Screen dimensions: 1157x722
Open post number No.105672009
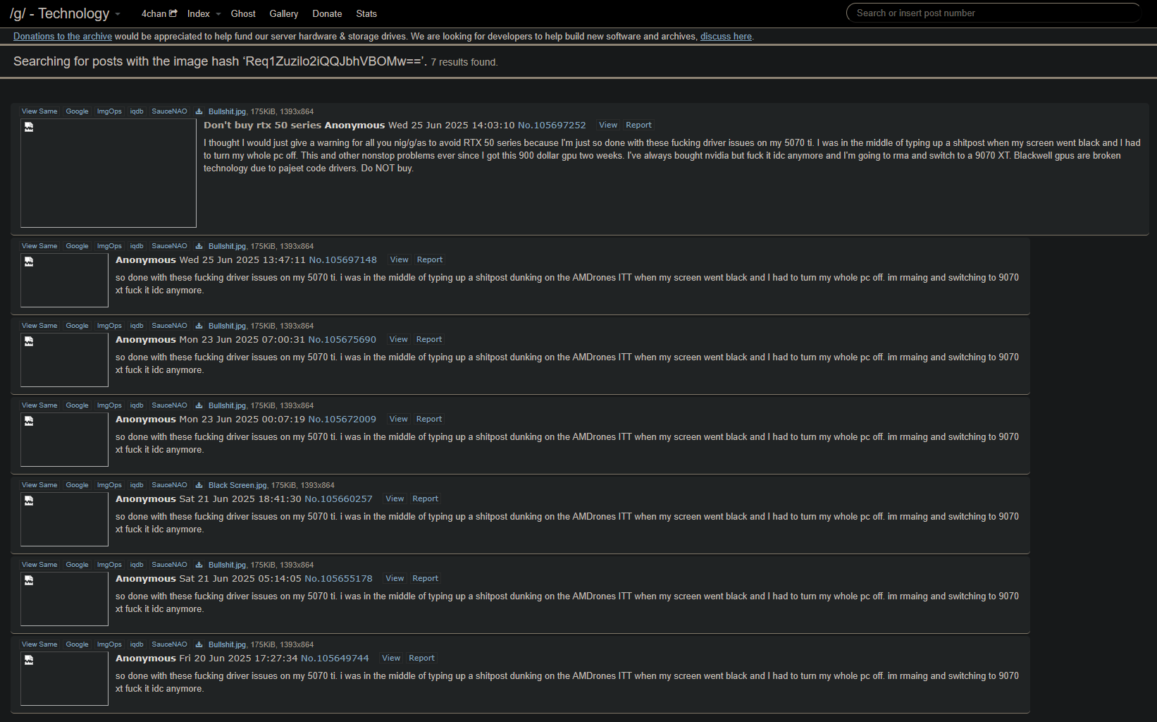pos(342,419)
